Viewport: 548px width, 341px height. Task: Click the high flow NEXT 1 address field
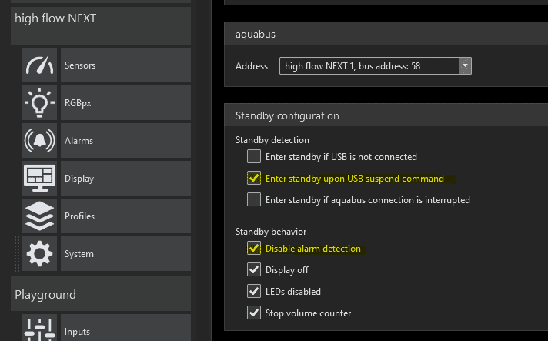pos(368,66)
